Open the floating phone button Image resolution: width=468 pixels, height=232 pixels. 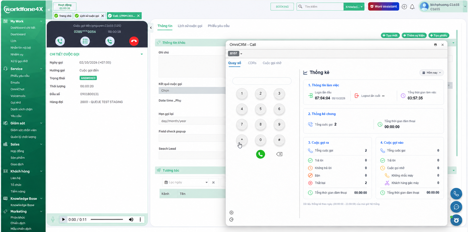[x=456, y=194]
